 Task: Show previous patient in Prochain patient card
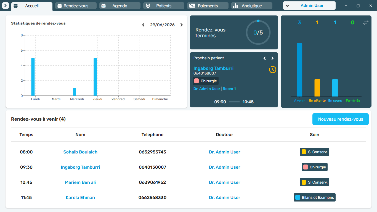(265, 58)
